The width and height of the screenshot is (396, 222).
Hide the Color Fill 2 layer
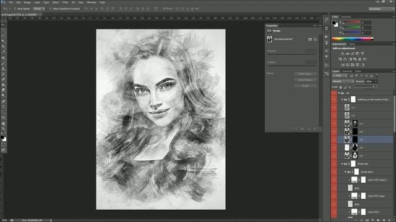pyautogui.click(x=334, y=212)
